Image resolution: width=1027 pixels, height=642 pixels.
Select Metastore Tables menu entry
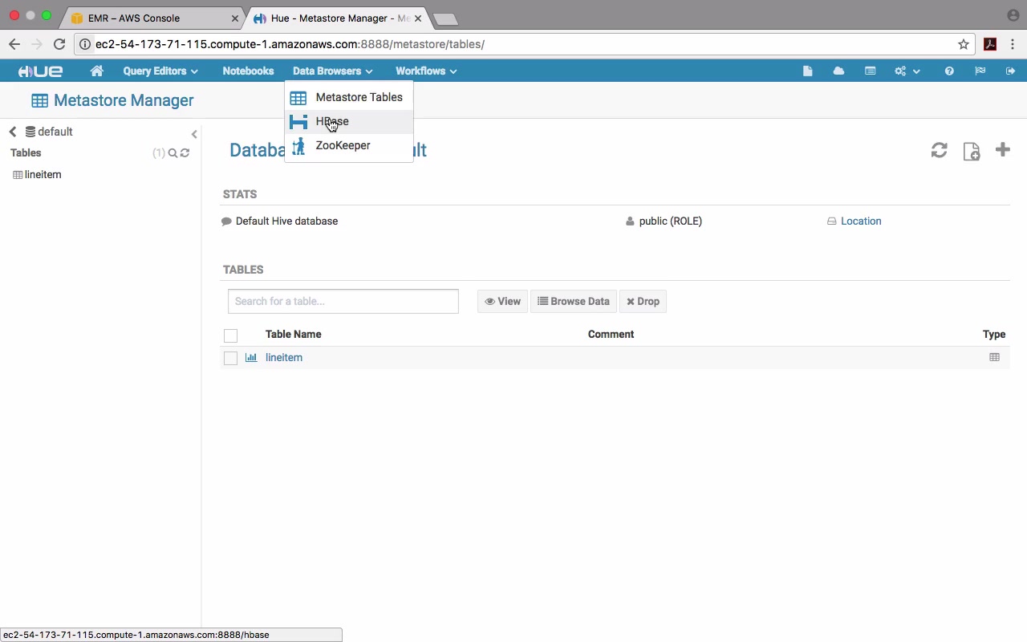pyautogui.click(x=349, y=97)
